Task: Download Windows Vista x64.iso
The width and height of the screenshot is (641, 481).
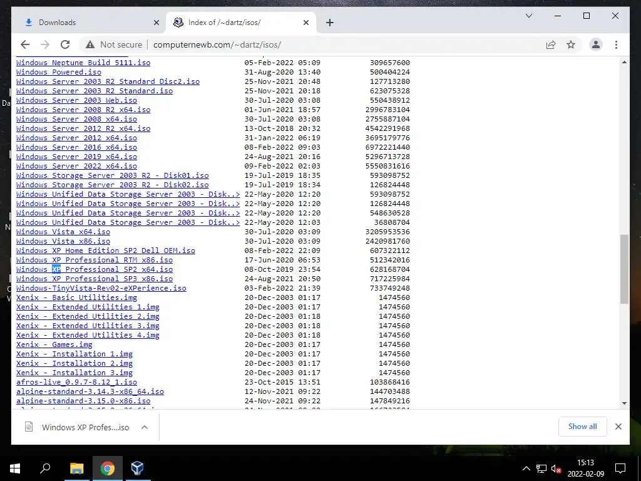Action: tap(63, 232)
